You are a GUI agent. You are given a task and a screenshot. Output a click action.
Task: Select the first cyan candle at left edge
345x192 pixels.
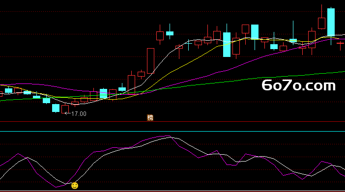tap(8, 90)
